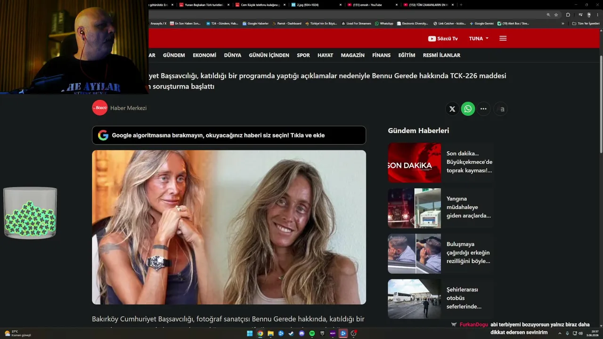Go to the HAYAT section
The image size is (603, 339).
click(x=325, y=55)
